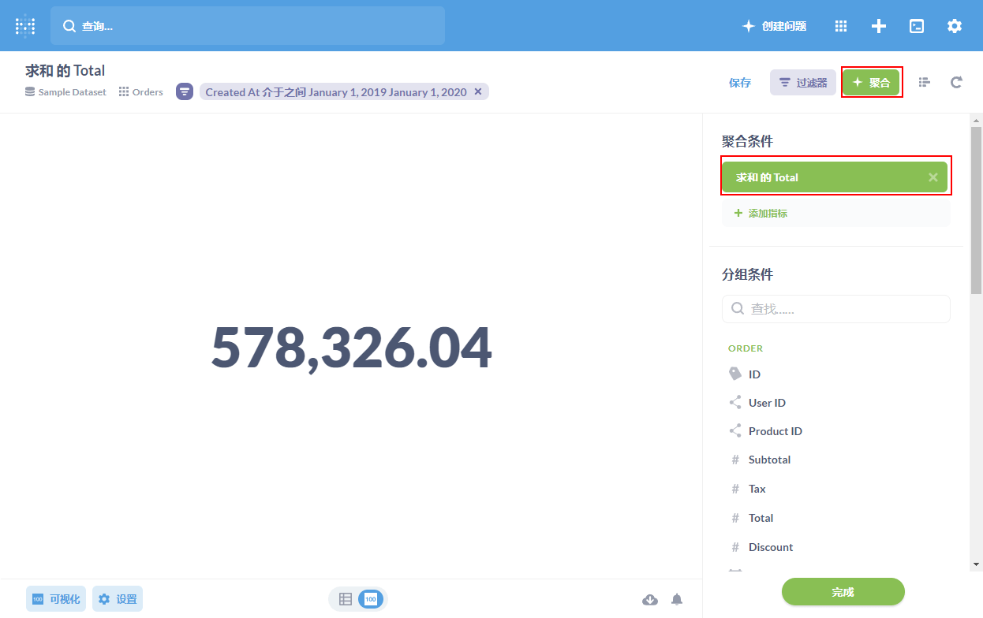Click the alert bell icon
The width and height of the screenshot is (983, 618).
(x=677, y=599)
